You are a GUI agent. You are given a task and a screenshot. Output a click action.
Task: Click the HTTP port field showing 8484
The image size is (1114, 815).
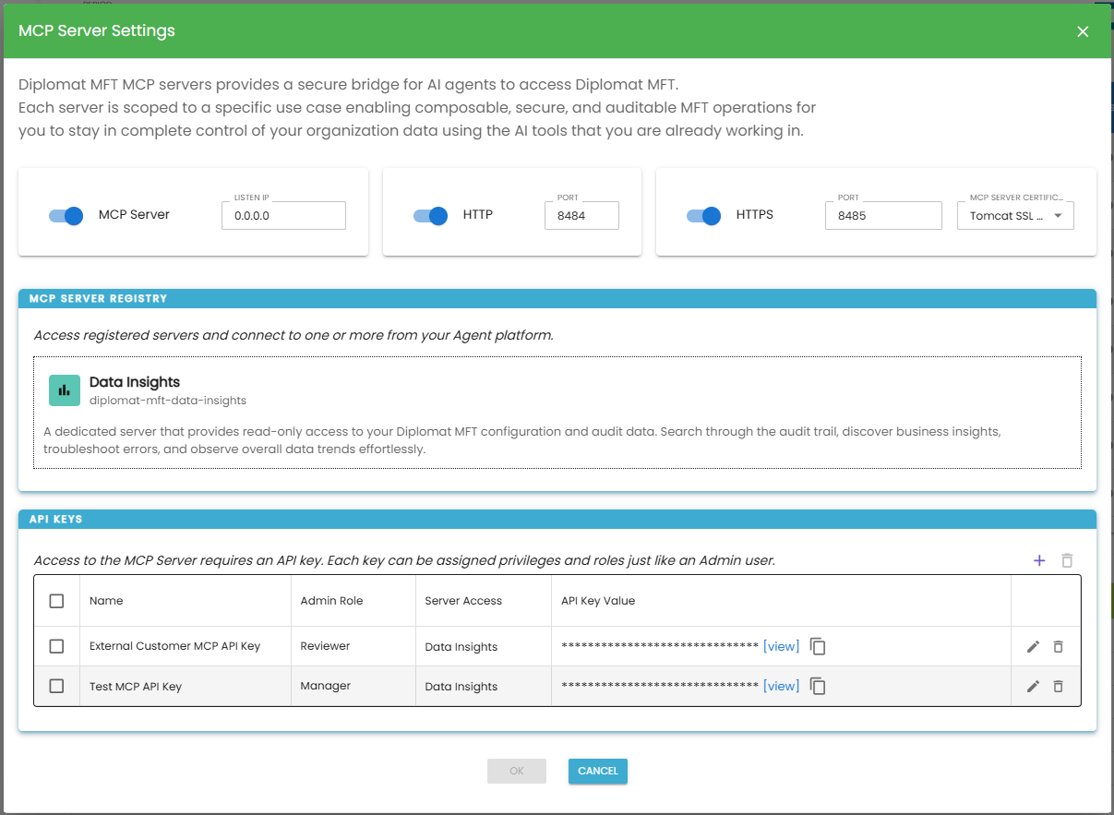point(581,215)
